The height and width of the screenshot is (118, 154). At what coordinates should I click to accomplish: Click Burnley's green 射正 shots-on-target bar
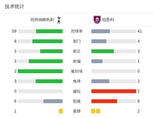coord(103,51)
